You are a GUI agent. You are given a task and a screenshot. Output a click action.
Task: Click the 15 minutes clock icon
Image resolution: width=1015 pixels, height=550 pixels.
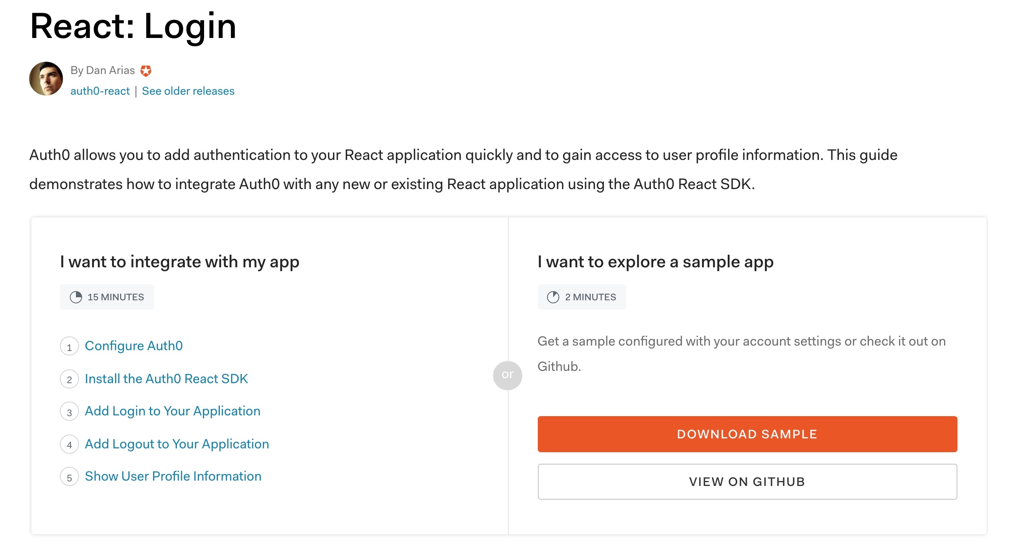coord(76,296)
